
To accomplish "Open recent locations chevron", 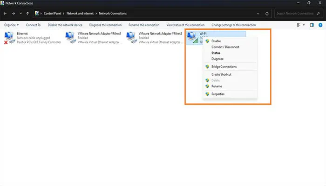I will [x=20, y=13].
